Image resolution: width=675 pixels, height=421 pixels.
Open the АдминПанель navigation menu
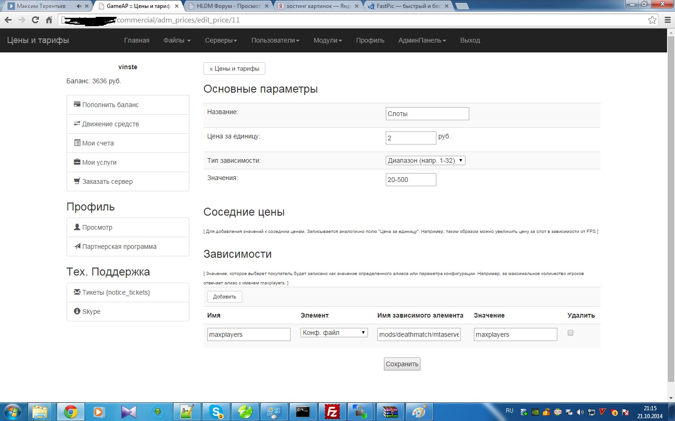pyautogui.click(x=422, y=40)
